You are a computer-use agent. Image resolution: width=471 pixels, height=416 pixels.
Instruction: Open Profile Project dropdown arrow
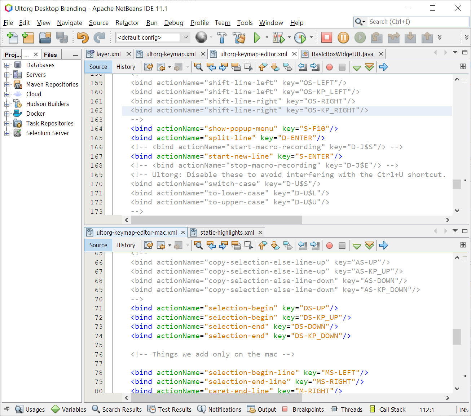click(311, 37)
